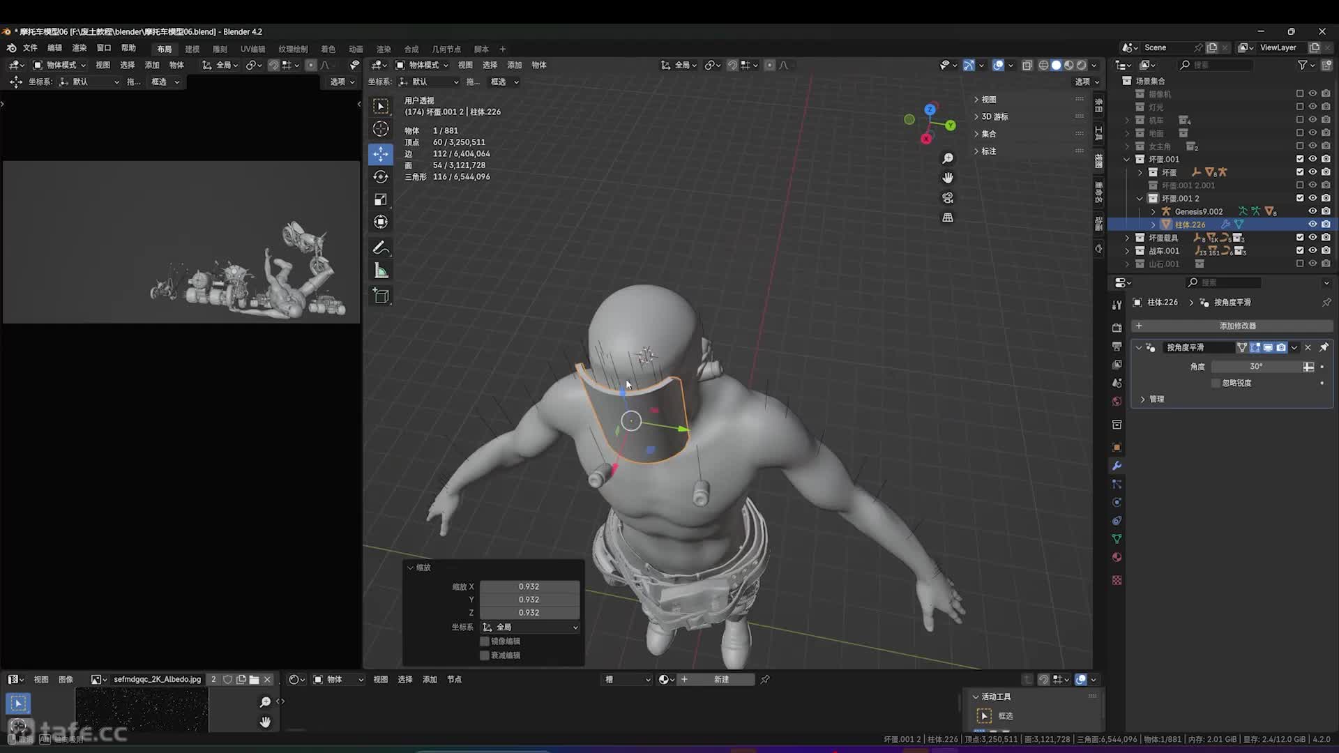Open the modifier extra options dropdown arrow

click(1294, 347)
